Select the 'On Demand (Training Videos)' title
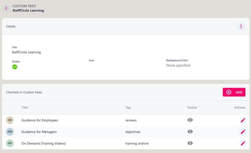This screenshot has width=251, height=153. [43, 143]
